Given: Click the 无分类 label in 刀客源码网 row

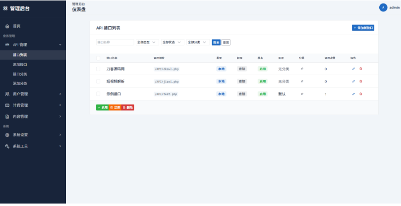Looking at the screenshot, I should click(x=284, y=69).
